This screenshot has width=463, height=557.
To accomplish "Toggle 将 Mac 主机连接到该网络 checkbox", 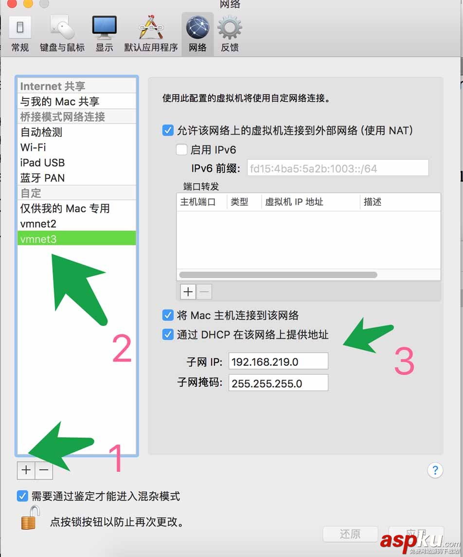I will tap(168, 315).
